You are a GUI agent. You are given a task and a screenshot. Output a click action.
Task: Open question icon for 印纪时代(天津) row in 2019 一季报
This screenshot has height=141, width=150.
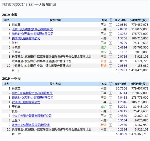click(110, 98)
